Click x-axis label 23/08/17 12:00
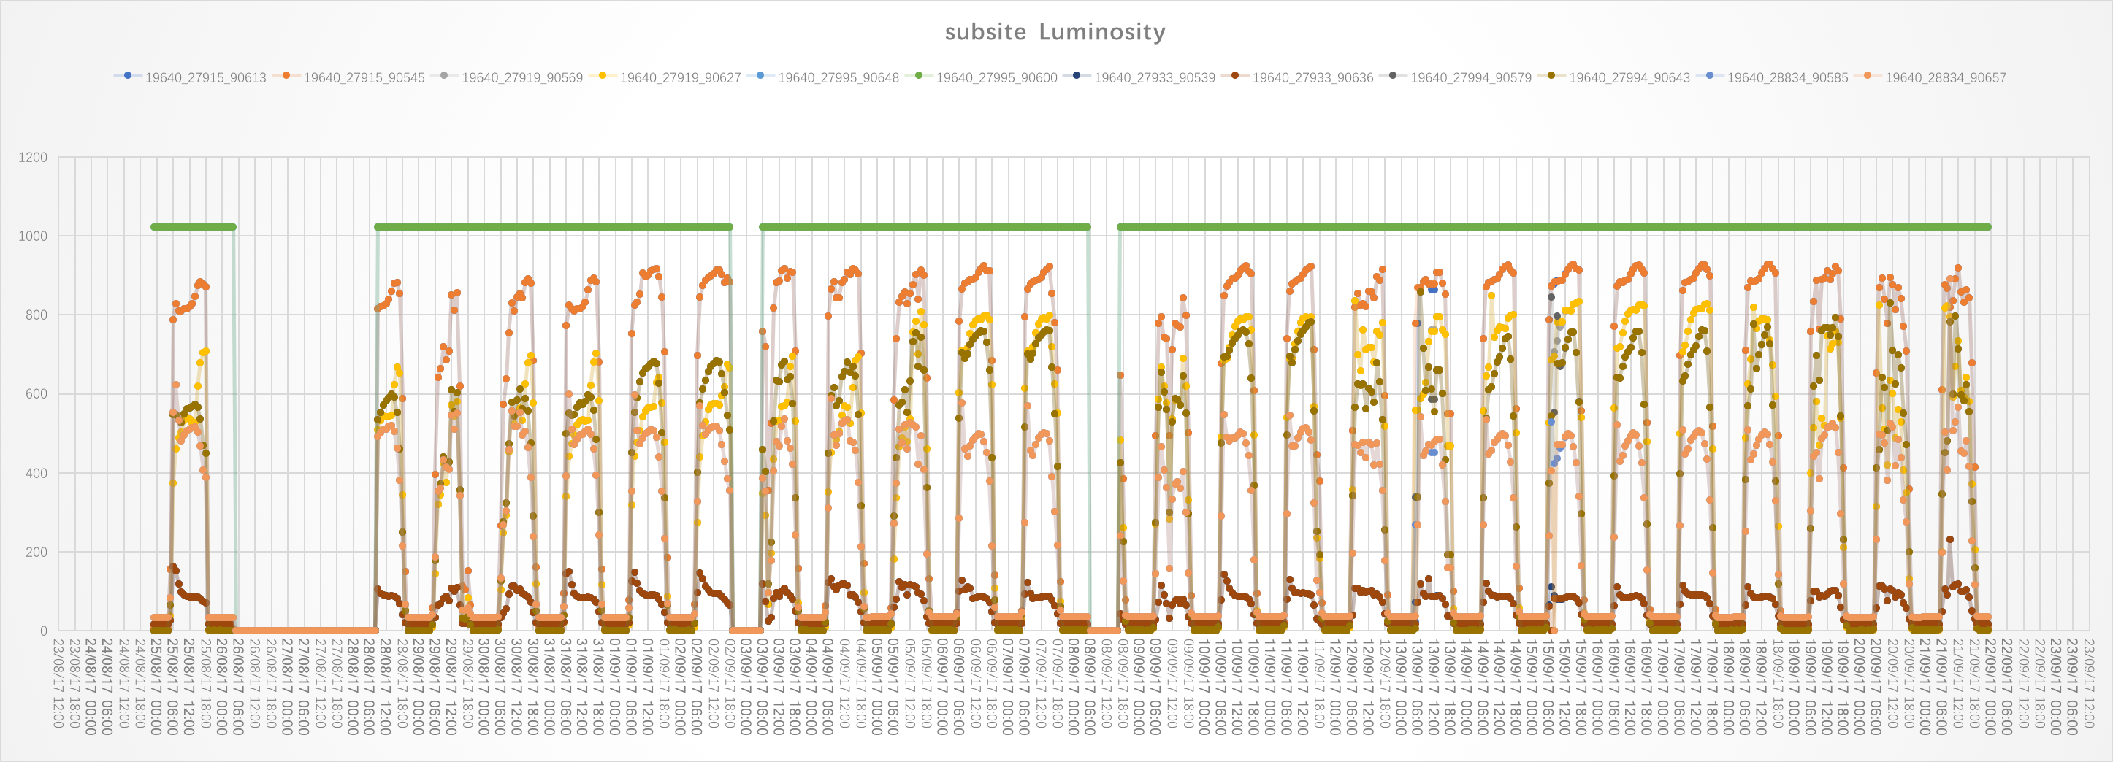The height and width of the screenshot is (762, 2113). (58, 683)
